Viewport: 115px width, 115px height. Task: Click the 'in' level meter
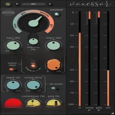coord(80,59)
